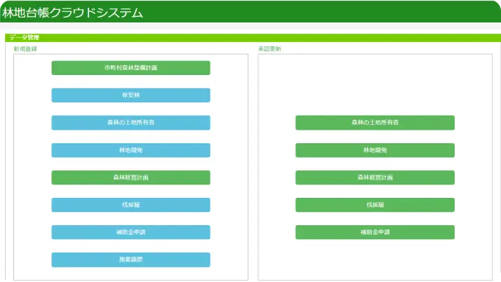Click 伐採届 under 新規登録
Screen dimensions: 501x282
[131, 205]
